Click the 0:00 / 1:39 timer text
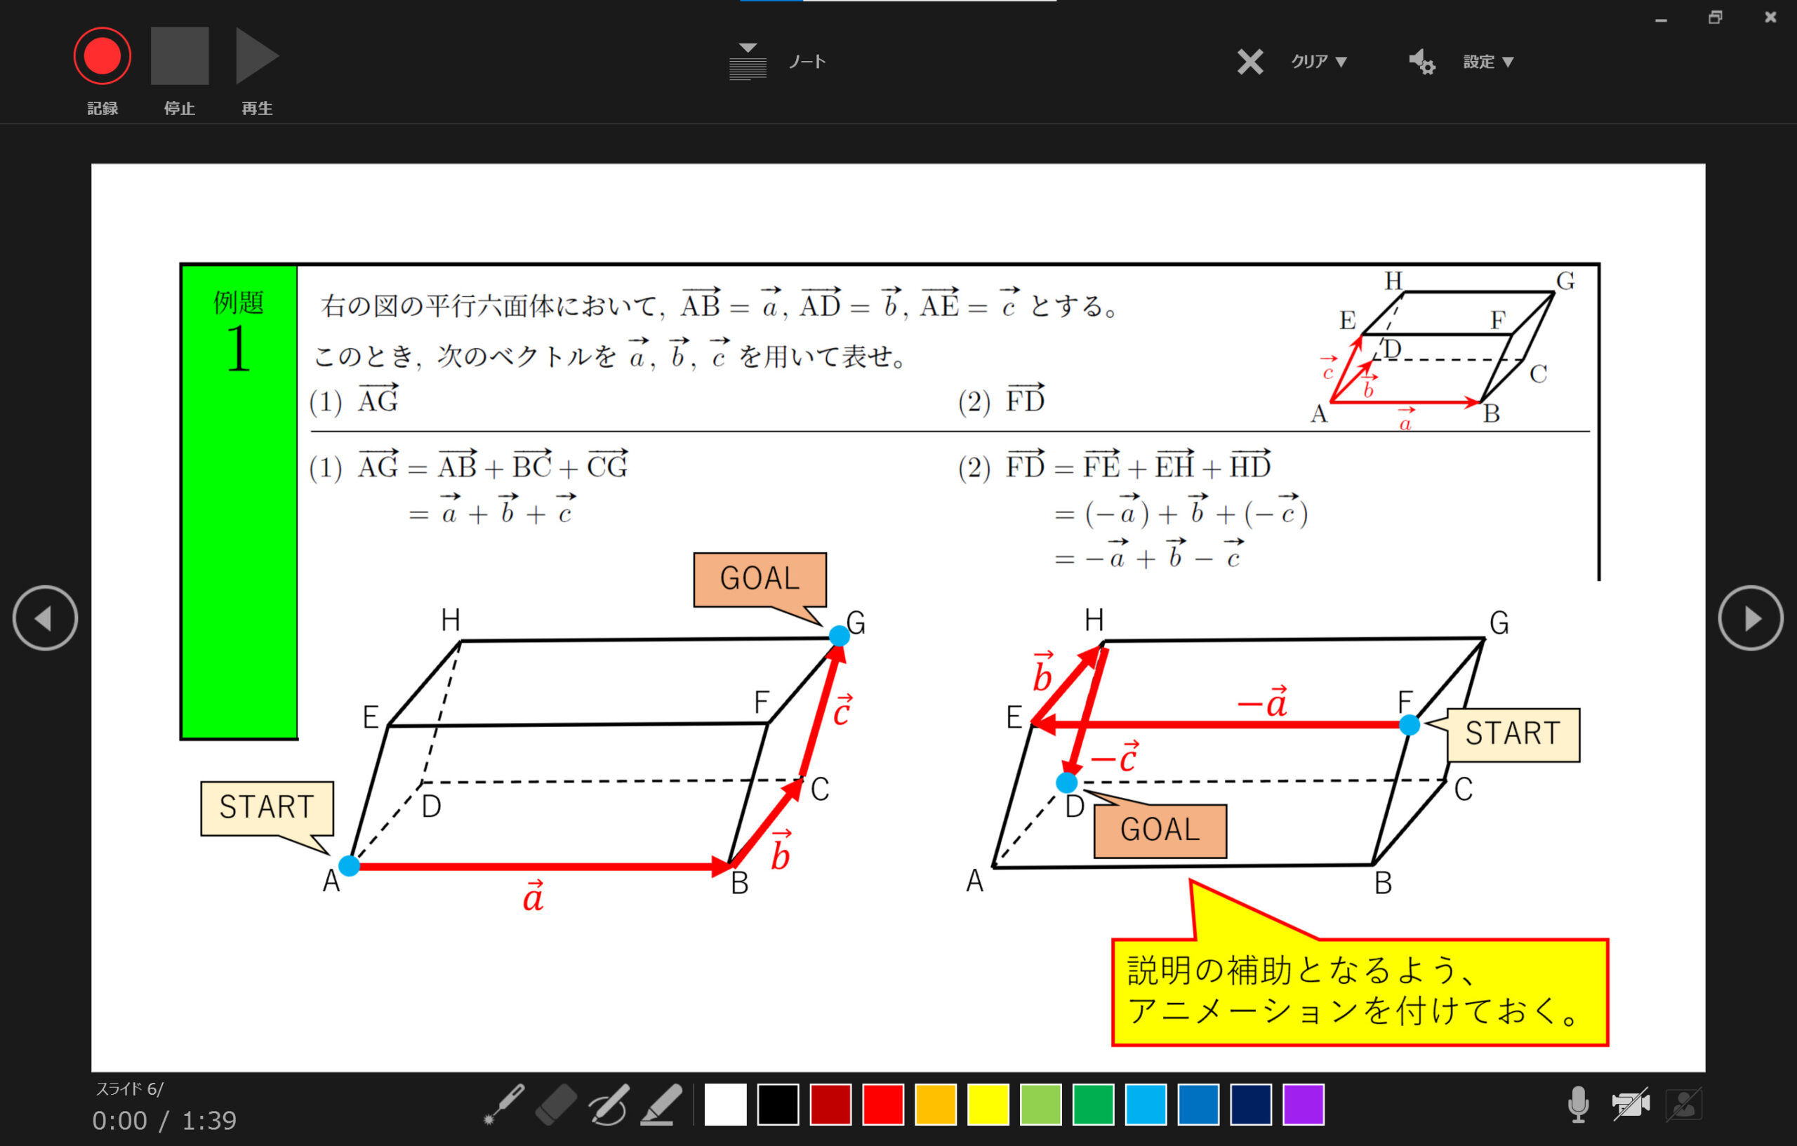 (x=164, y=1121)
